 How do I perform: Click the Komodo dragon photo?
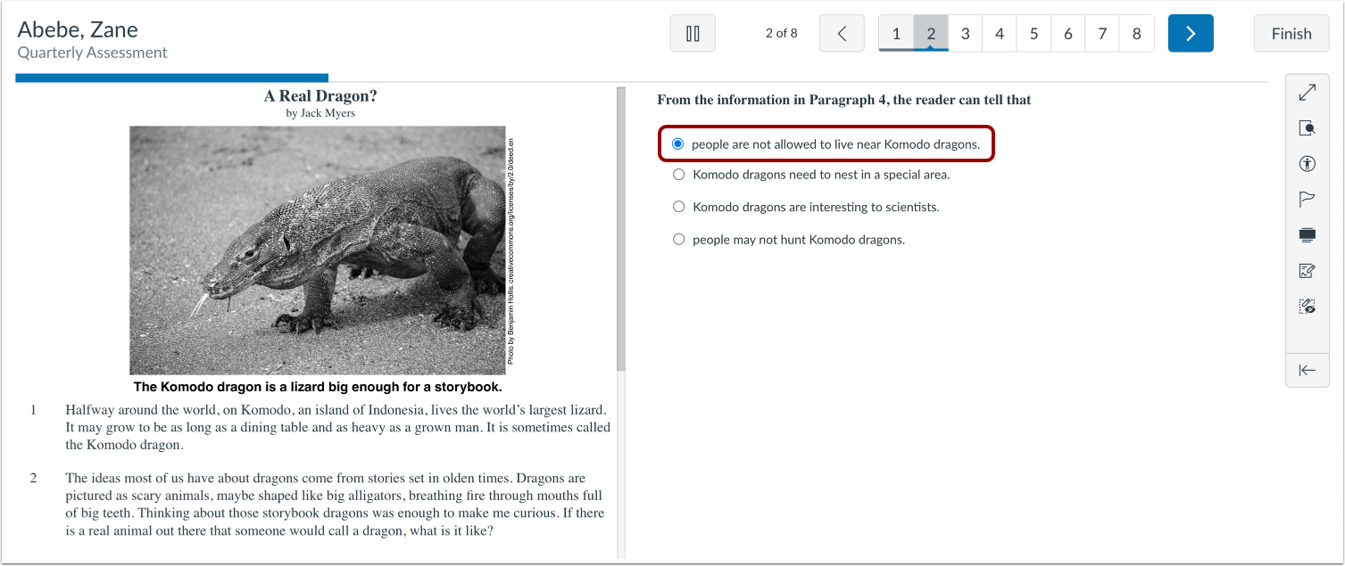point(318,250)
